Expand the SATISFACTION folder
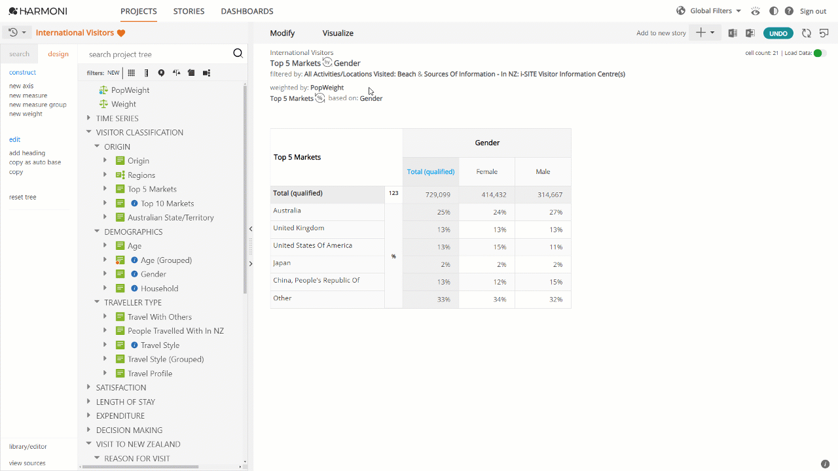Screen dimensions: 838x471 pos(89,387)
